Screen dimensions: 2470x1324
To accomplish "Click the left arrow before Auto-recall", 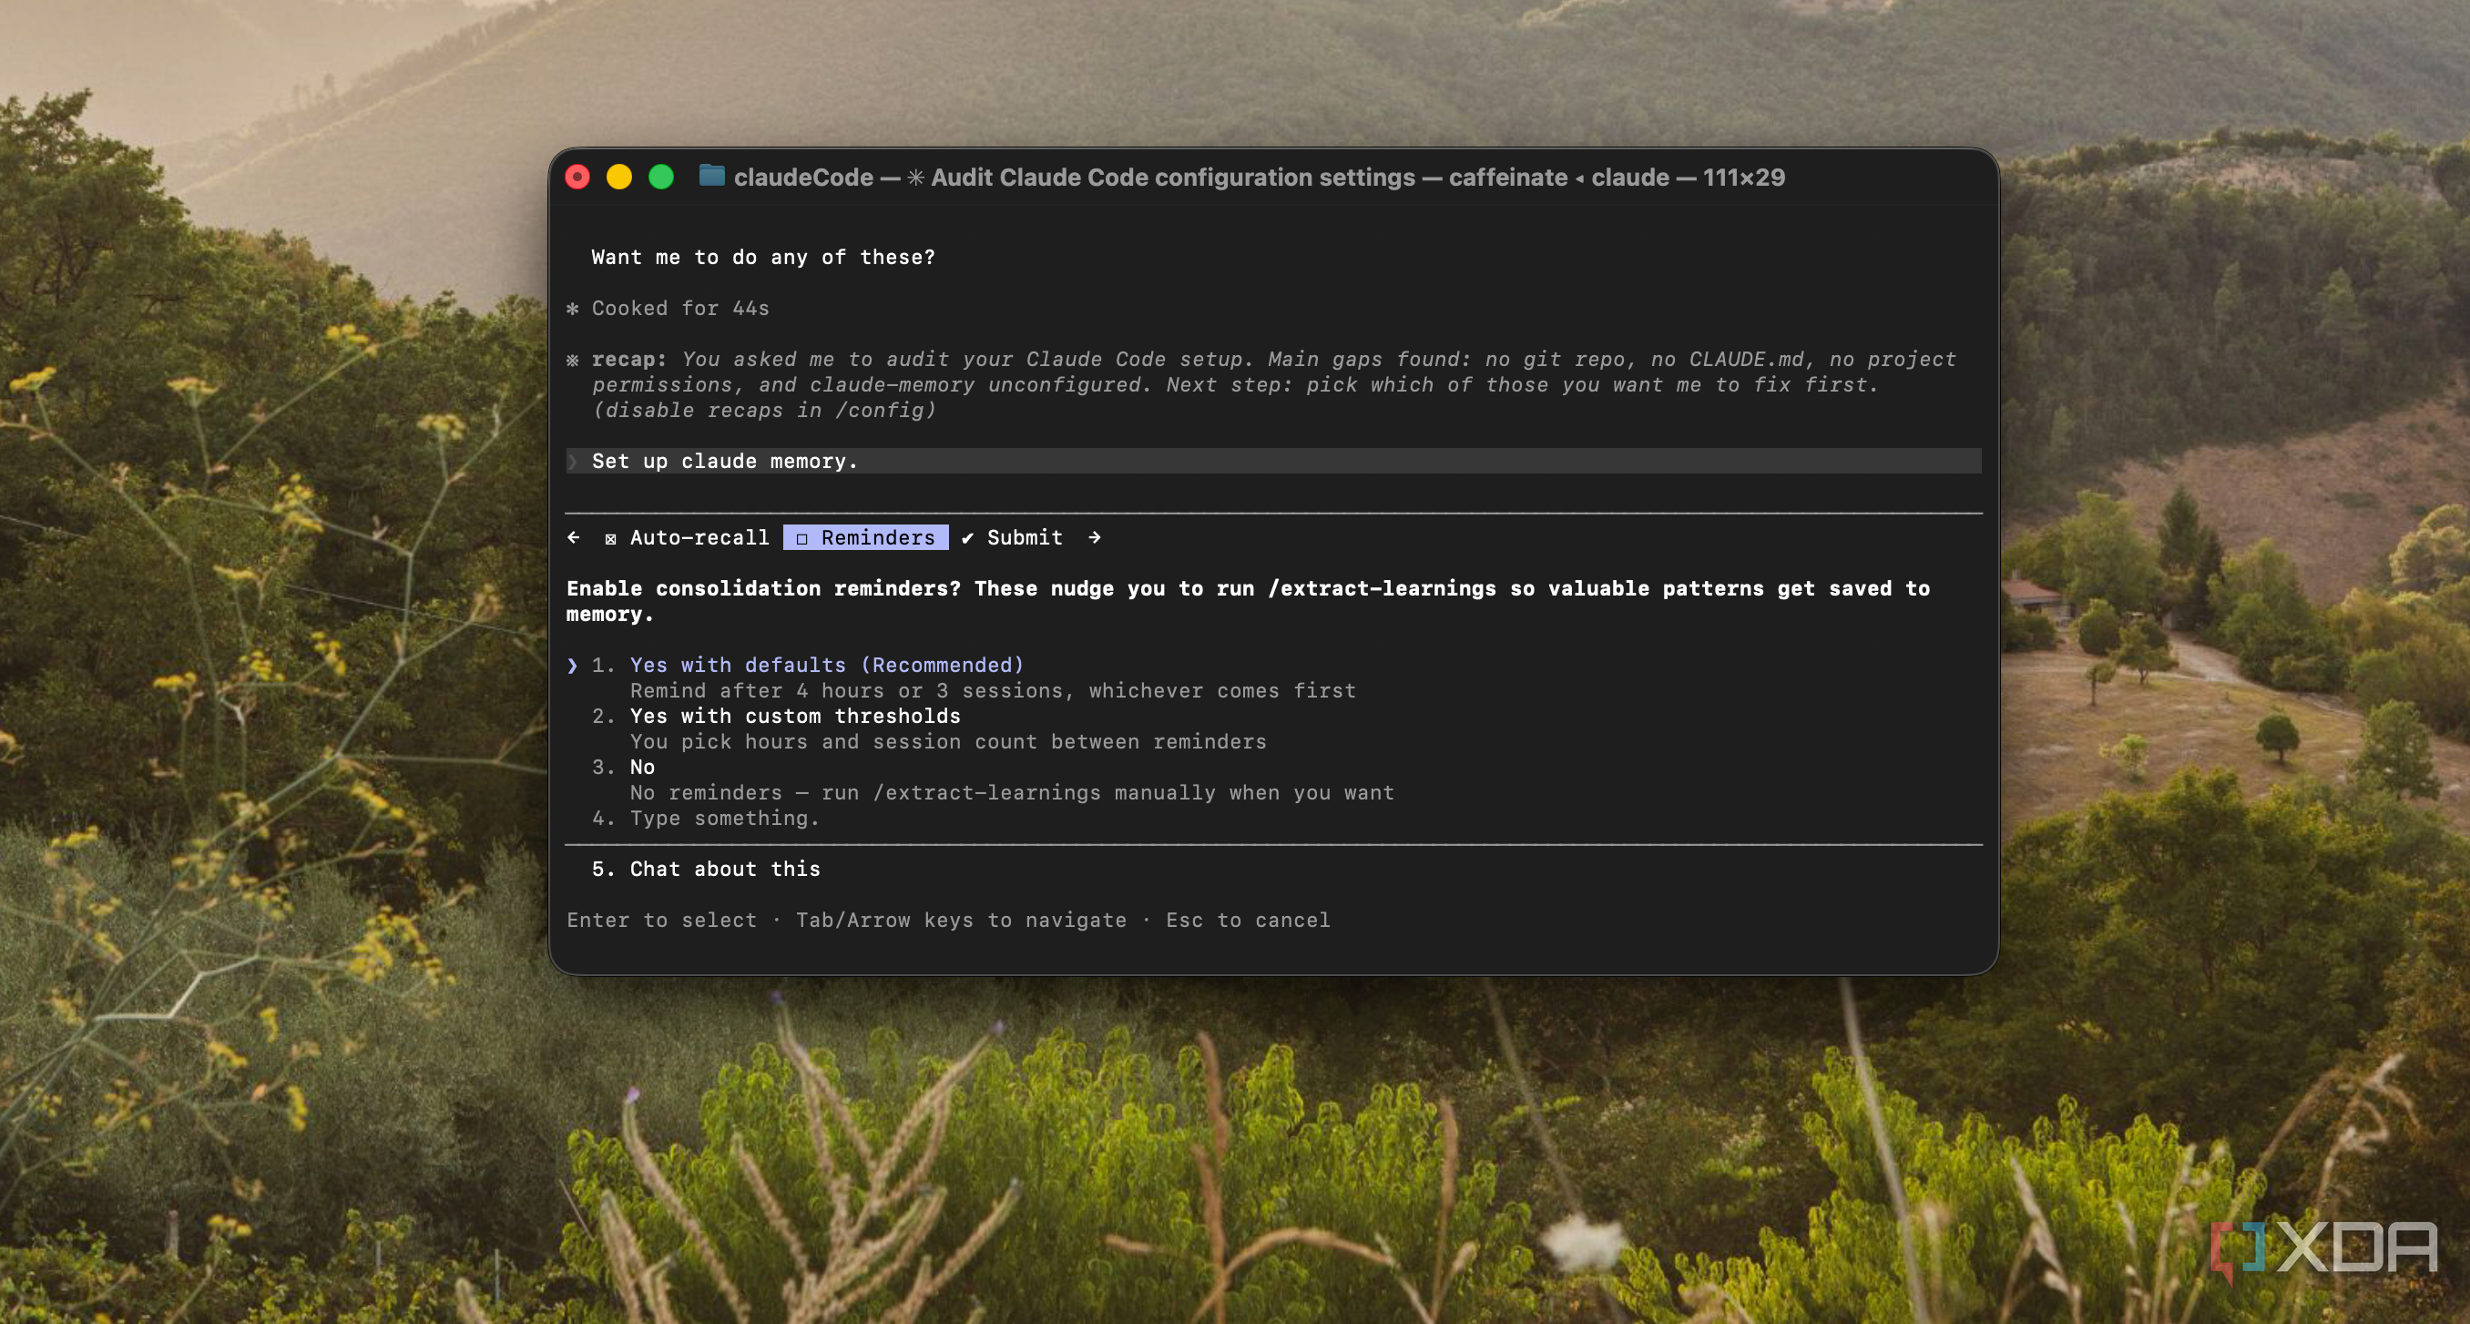I will pyautogui.click(x=574, y=538).
